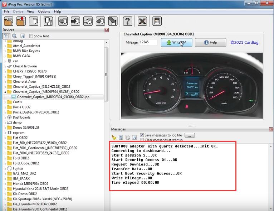Click the verify chip white-arrow icon
Screen dimensions: 274x211
88,21
